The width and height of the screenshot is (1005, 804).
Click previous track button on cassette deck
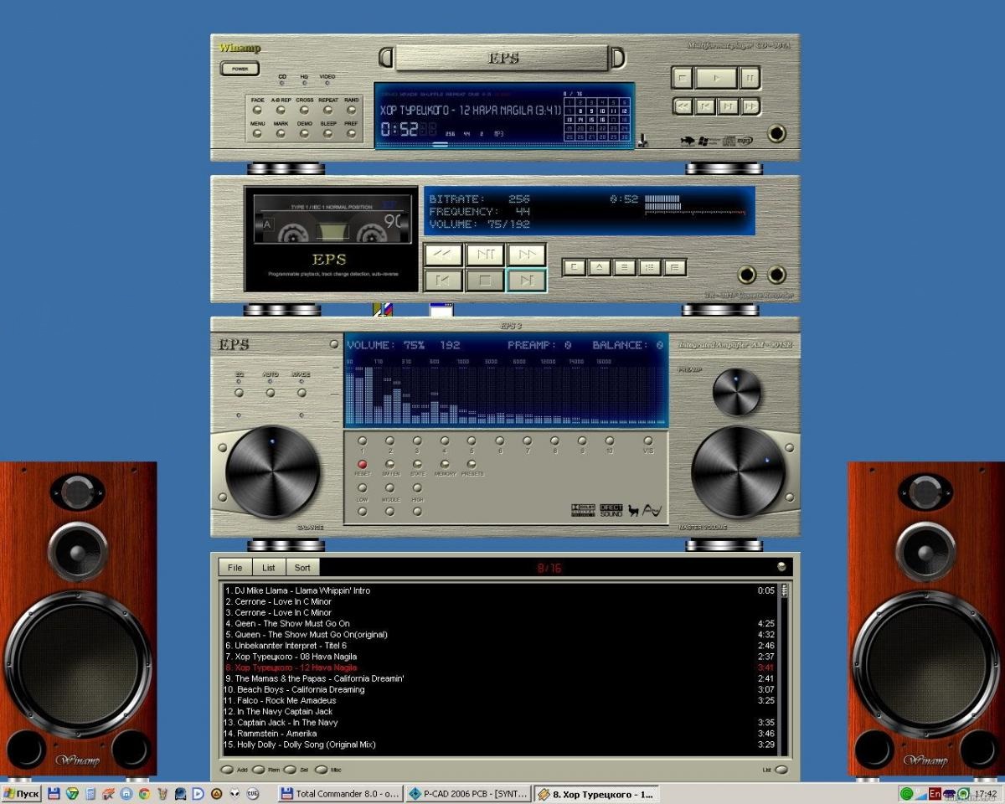[x=444, y=280]
